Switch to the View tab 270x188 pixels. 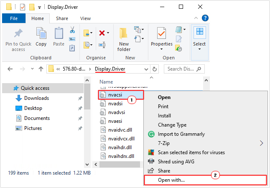(x=85, y=18)
